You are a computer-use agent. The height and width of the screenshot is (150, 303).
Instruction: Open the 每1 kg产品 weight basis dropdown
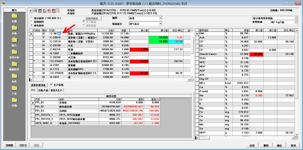pos(284,22)
